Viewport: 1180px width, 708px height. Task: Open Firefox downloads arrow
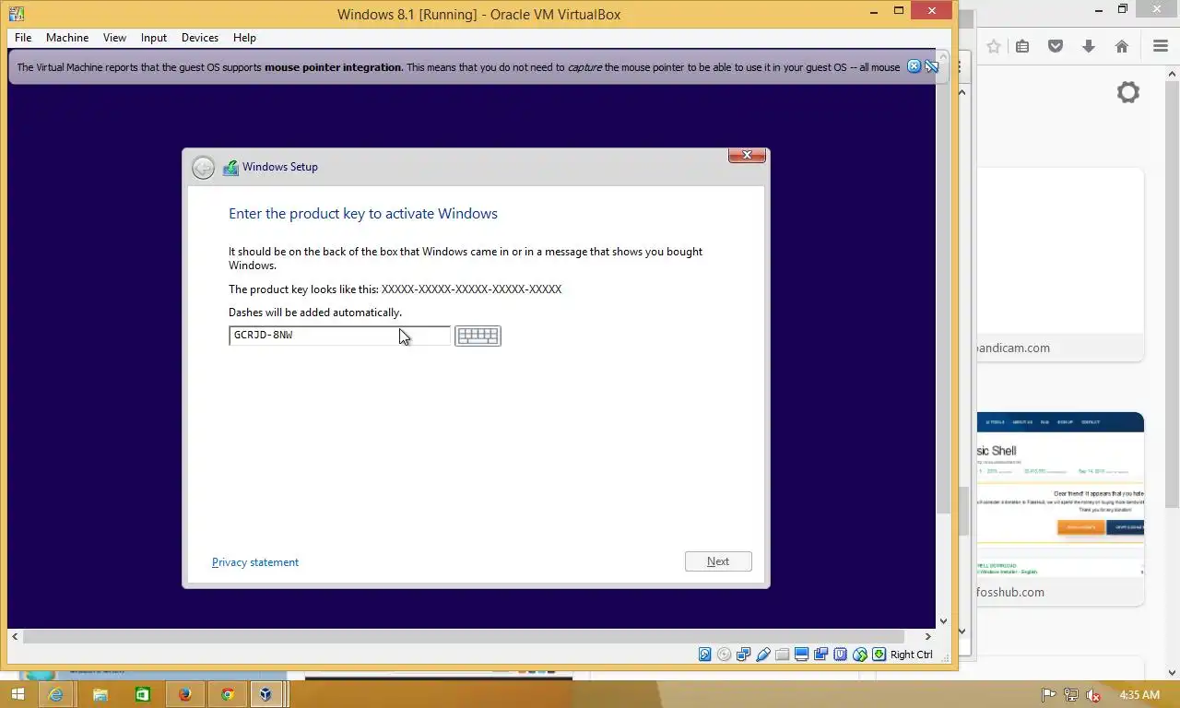point(1089,47)
